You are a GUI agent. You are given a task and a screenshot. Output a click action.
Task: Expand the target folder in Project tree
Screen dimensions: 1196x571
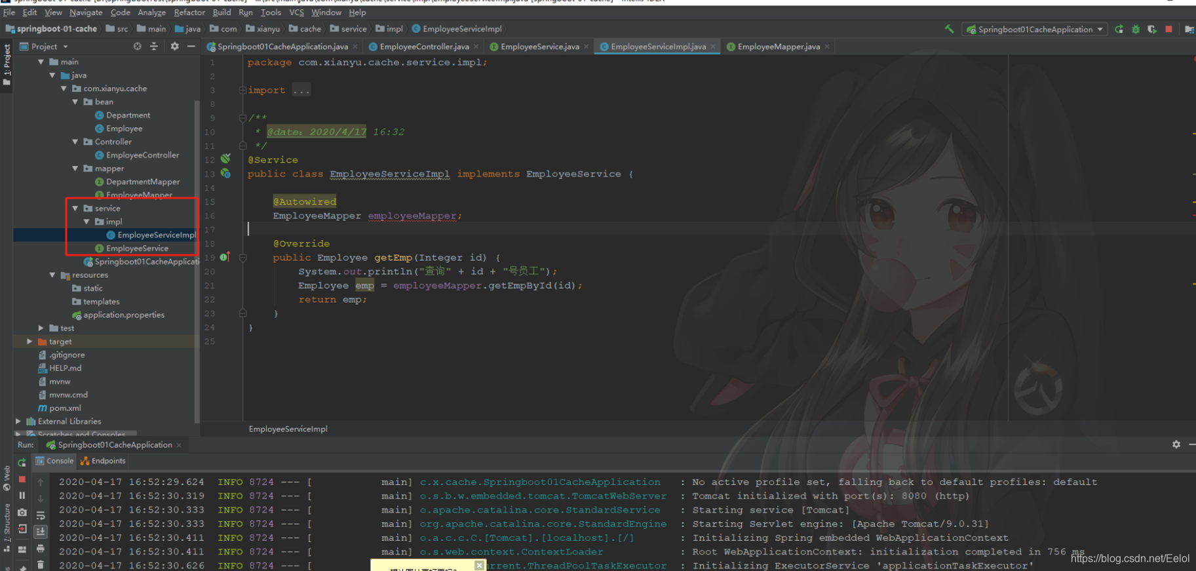[29, 342]
